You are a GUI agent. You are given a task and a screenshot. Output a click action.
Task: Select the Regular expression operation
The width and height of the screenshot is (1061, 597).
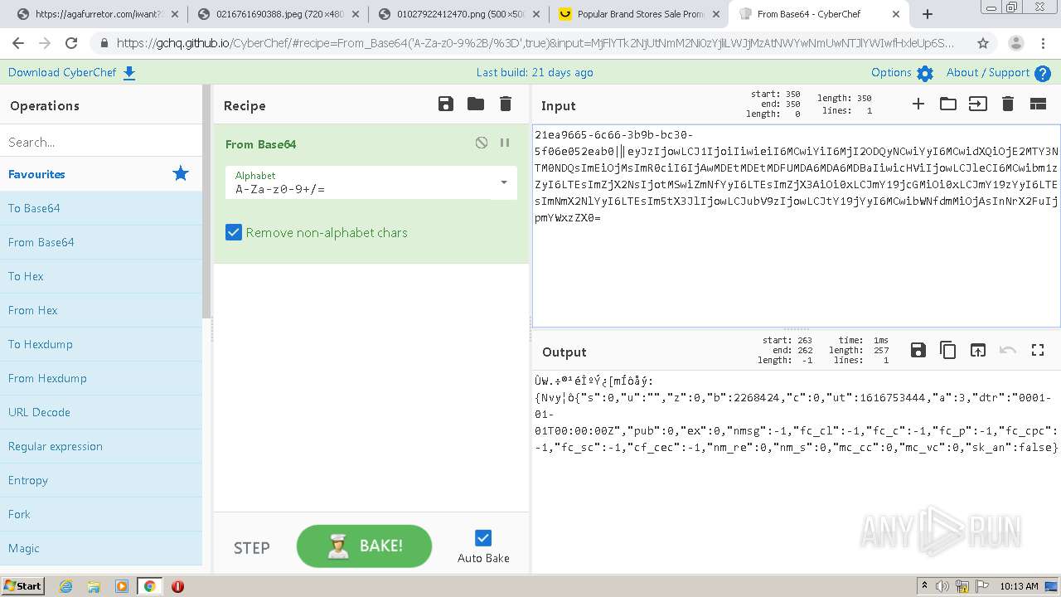coord(101,446)
